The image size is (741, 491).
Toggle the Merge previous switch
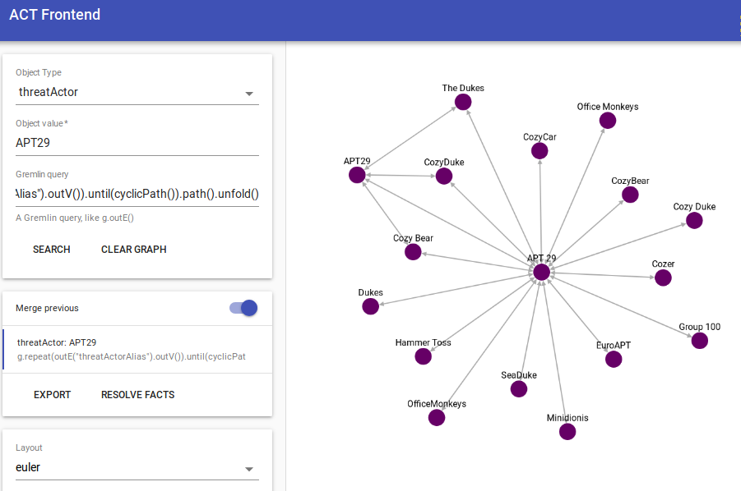tap(244, 308)
